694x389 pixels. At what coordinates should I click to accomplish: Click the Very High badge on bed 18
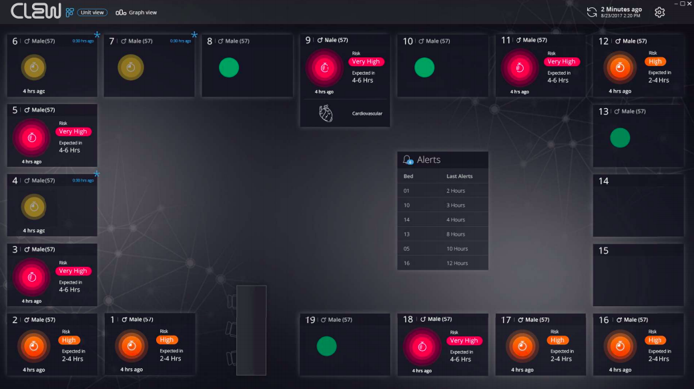pos(464,340)
